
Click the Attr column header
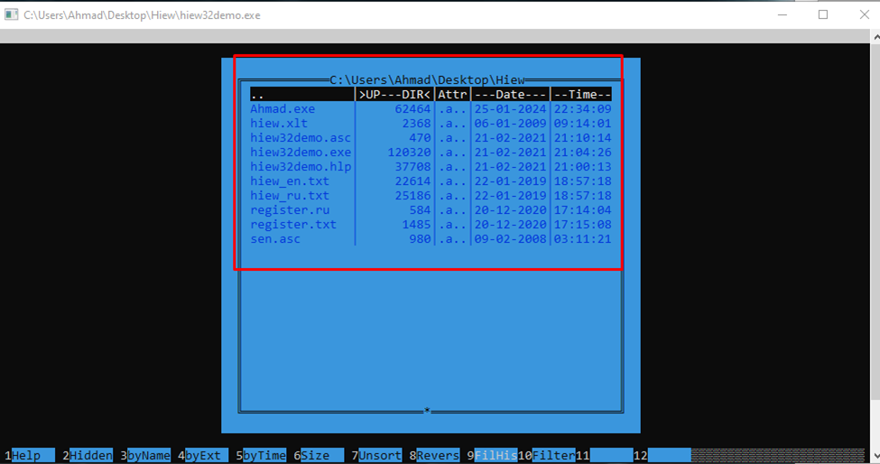[452, 94]
